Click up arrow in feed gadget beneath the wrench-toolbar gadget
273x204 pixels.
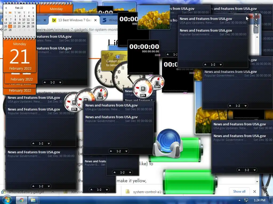point(230,106)
